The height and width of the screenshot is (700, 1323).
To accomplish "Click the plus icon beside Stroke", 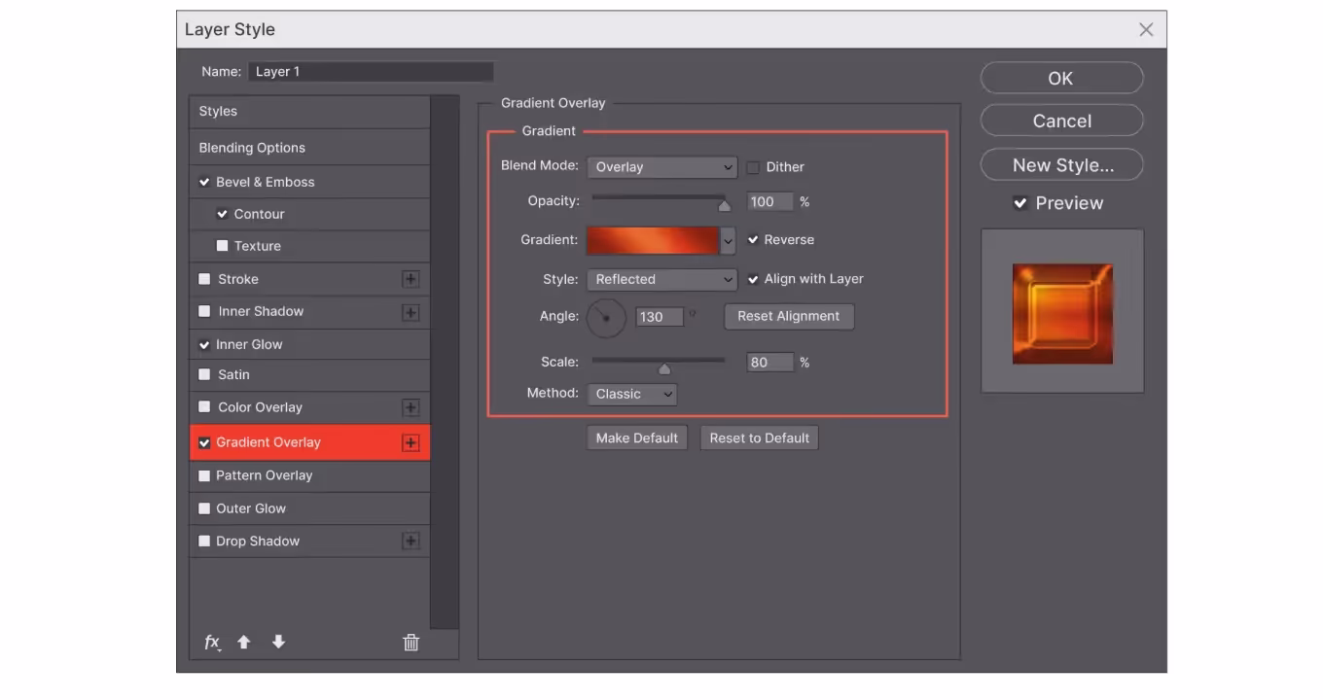I will pyautogui.click(x=411, y=279).
